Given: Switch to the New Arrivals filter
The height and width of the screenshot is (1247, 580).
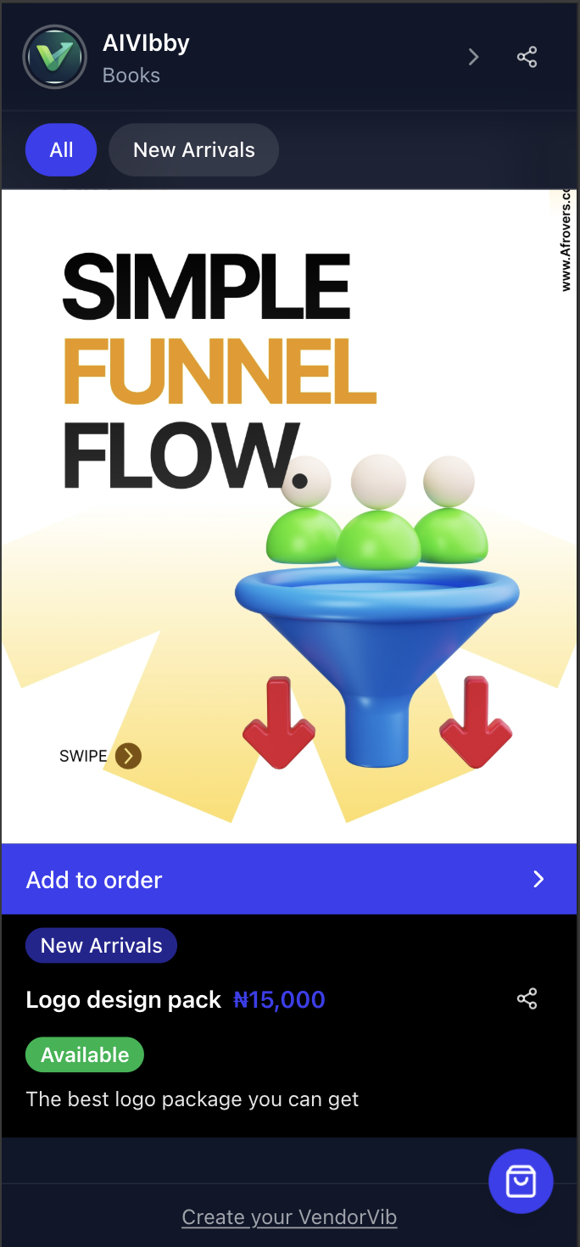Looking at the screenshot, I should click(x=194, y=150).
